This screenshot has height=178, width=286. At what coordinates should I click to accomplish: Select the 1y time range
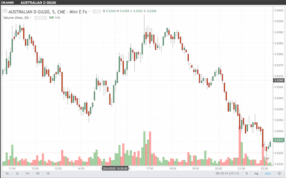coord(17,174)
